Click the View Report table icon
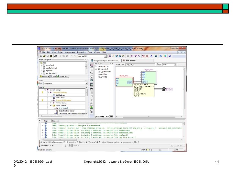Image resolution: width=233 pixels, height=174 pixels. click(x=54, y=98)
